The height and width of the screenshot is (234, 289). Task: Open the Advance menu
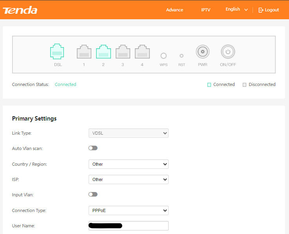click(174, 10)
